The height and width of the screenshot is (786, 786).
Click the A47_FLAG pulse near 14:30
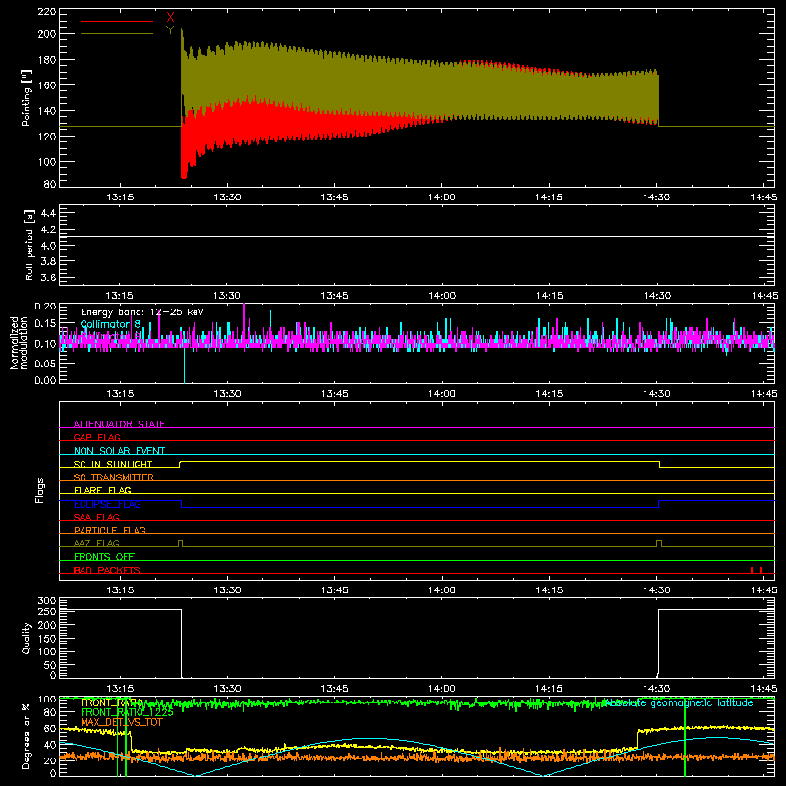pos(659,544)
